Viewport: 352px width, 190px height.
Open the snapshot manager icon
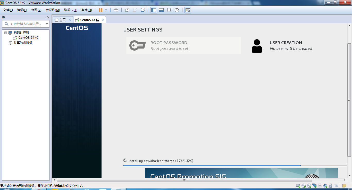point(143,10)
